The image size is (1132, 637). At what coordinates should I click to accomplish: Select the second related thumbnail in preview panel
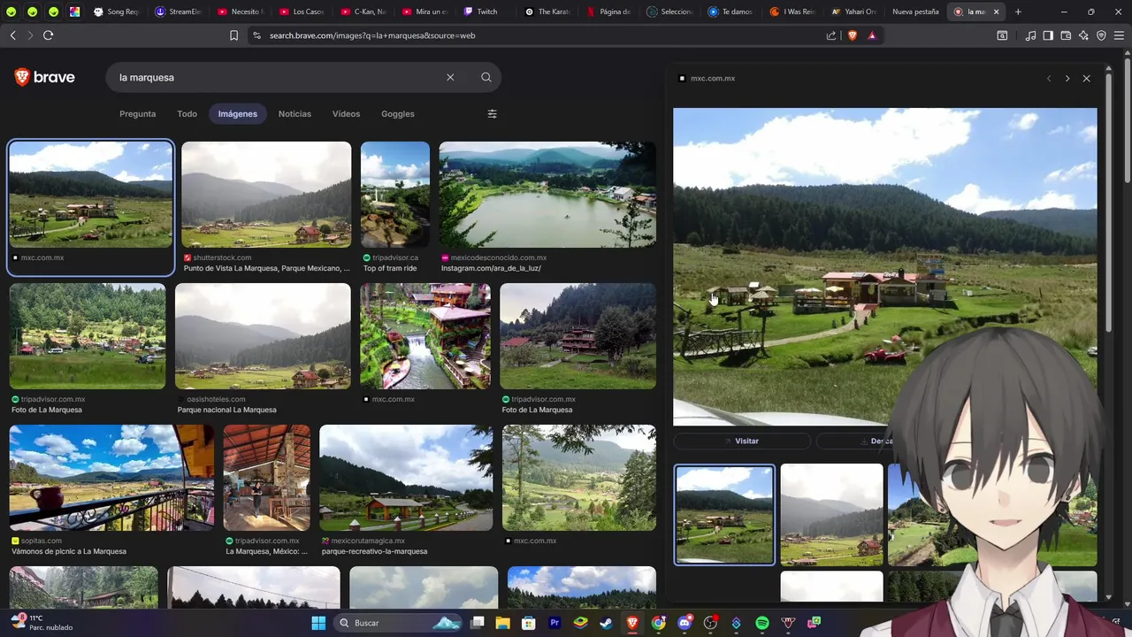click(831, 515)
